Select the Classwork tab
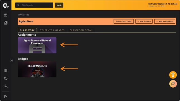 click(x=27, y=30)
